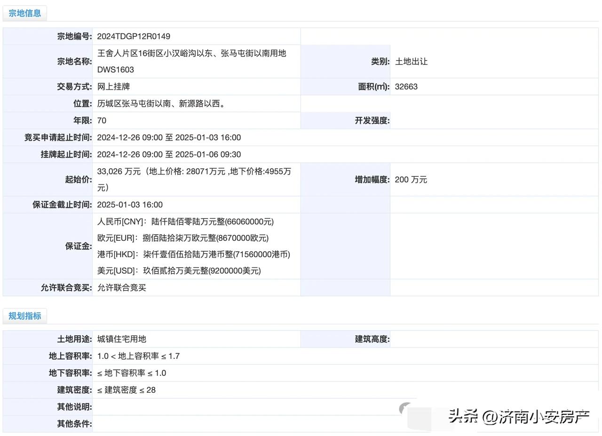Image resolution: width=602 pixels, height=436 pixels.
Task: Click the 其他条件 label
Action: 74,424
